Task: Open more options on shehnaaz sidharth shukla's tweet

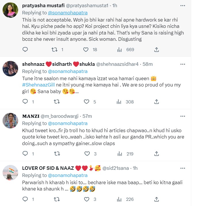Action: coord(183,64)
